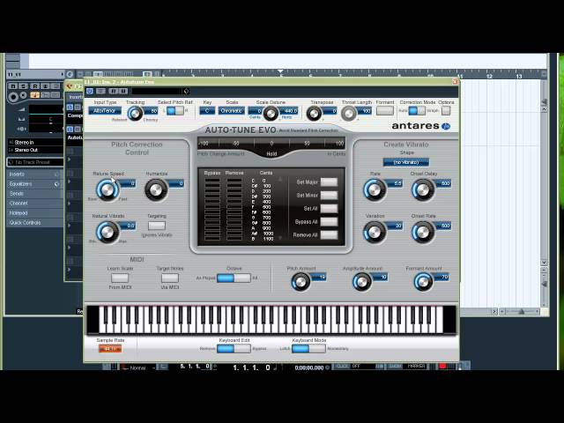
Task: Click the Remove All button
Action: click(x=329, y=235)
